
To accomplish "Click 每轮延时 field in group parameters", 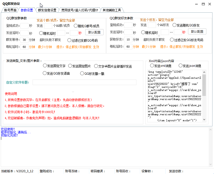I will point(24,47).
